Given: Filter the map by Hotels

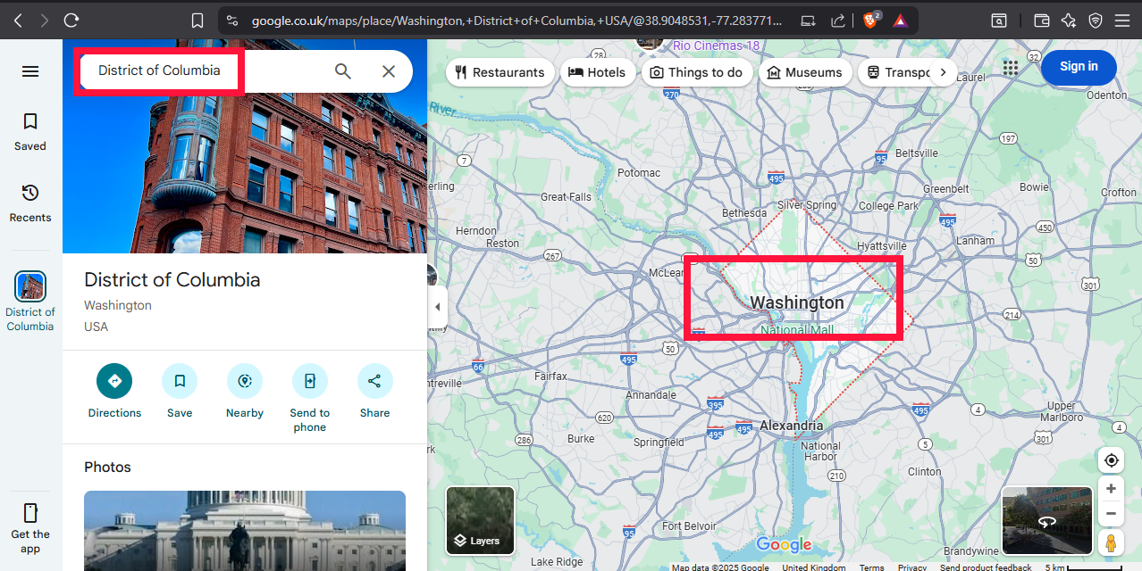Looking at the screenshot, I should coord(598,72).
